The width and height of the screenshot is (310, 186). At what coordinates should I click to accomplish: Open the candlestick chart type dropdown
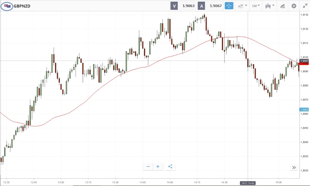270,6
